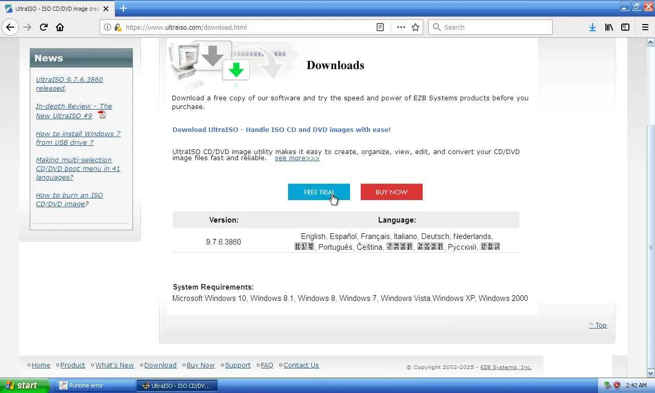Focus the browser Search field
655x393 pixels.
tap(490, 27)
